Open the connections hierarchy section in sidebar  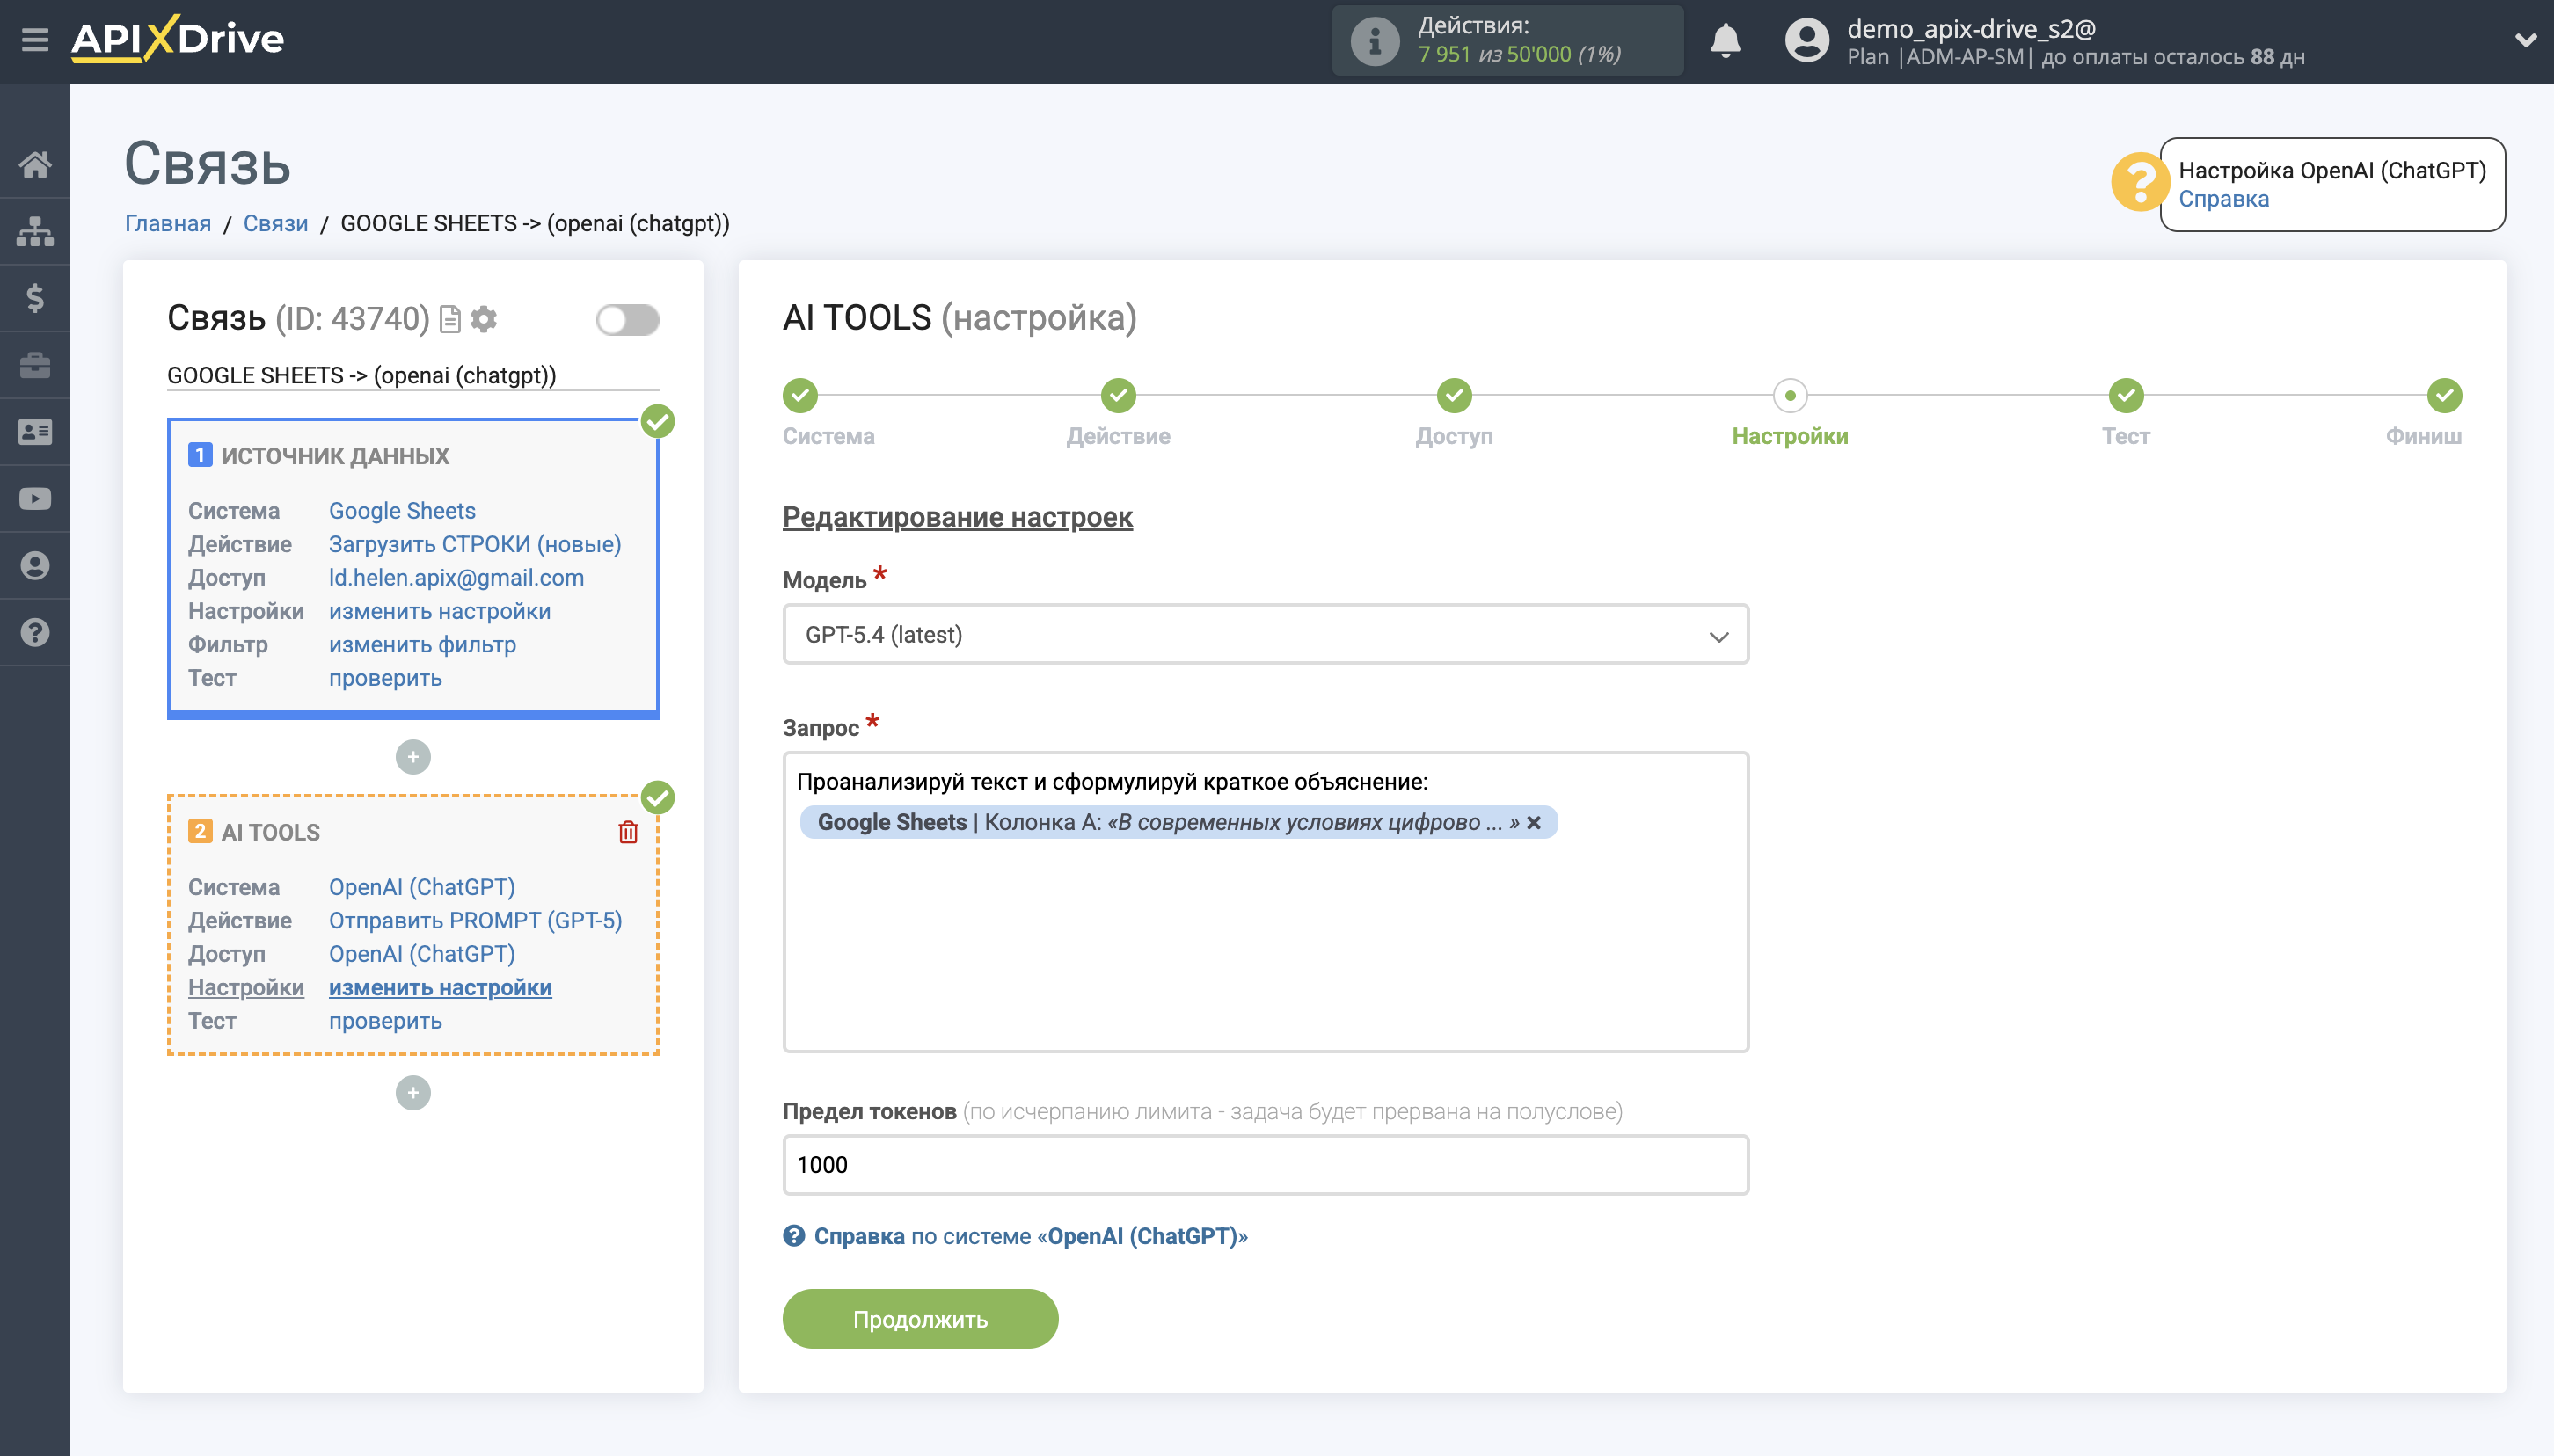coord(36,231)
